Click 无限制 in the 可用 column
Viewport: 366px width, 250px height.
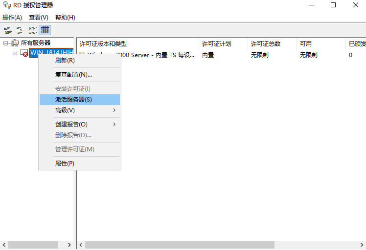point(309,55)
